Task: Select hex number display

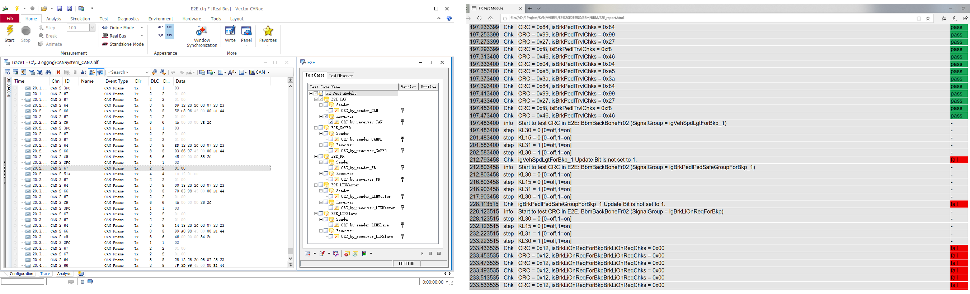Action: point(169,27)
